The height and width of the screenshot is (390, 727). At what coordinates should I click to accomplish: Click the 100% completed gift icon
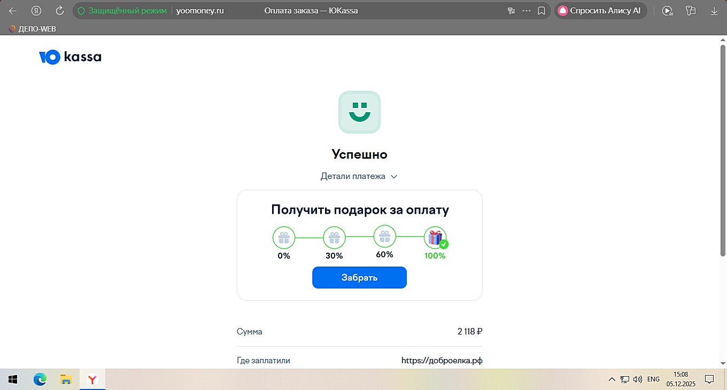[x=435, y=238]
